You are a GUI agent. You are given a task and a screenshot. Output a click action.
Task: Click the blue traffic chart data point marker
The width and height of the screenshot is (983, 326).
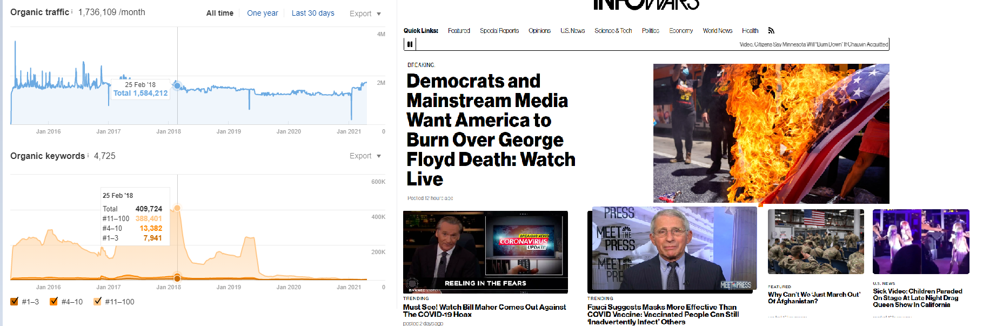point(177,86)
